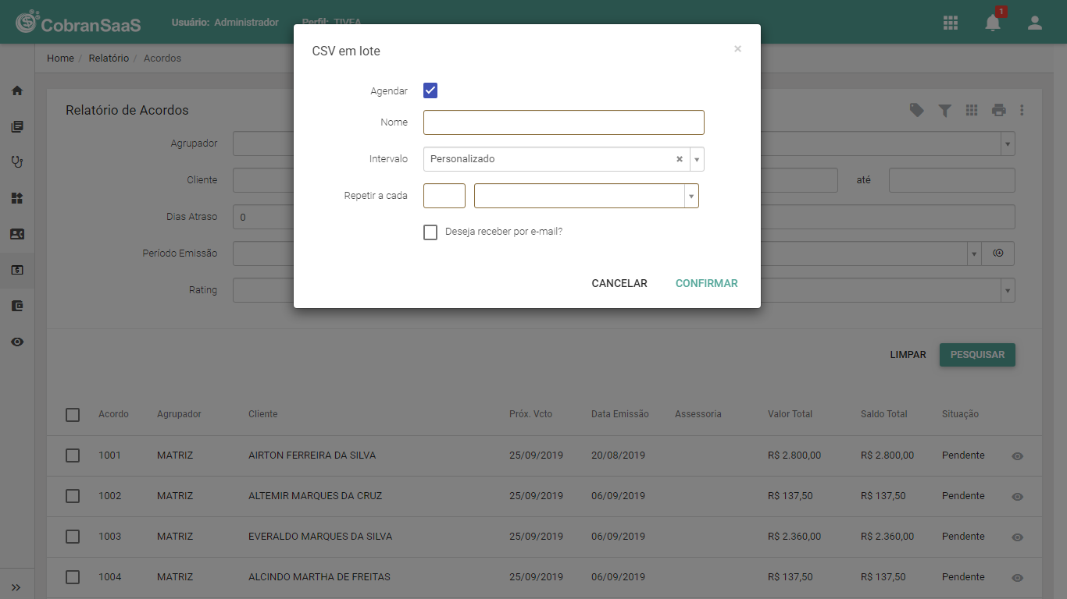This screenshot has height=599, width=1067.
Task: Open the notifications bell icon
Action: tap(993, 23)
